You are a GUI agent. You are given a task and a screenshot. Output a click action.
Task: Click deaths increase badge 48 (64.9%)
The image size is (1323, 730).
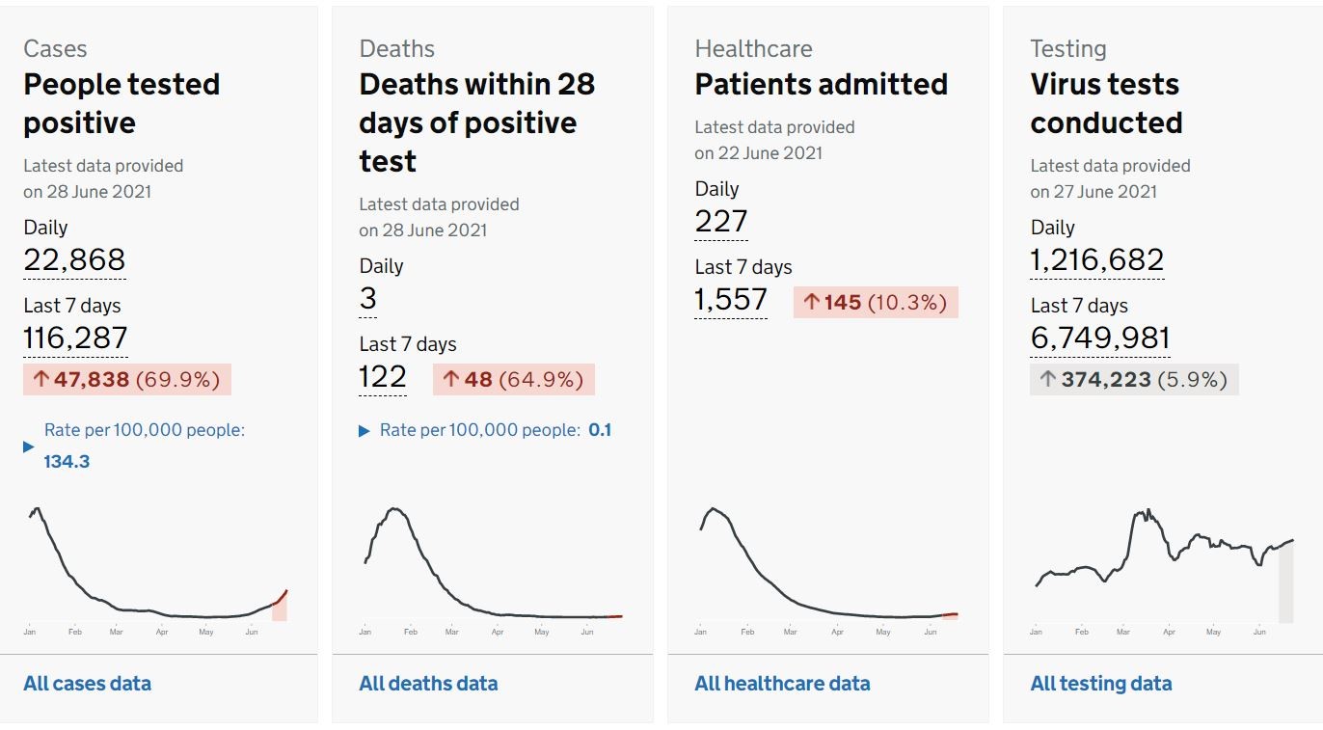coord(514,380)
